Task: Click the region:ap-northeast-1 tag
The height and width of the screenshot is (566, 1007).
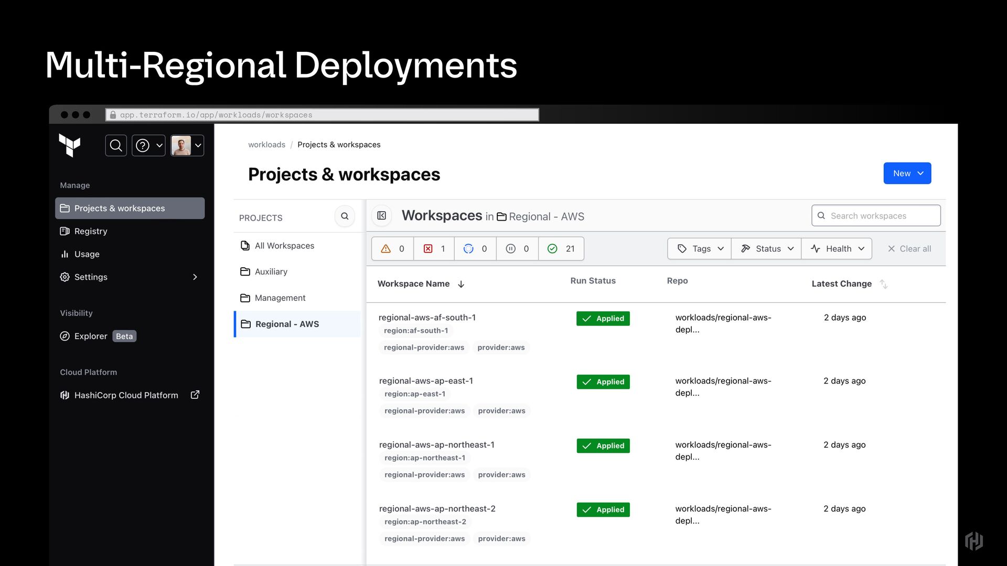Action: click(x=425, y=458)
